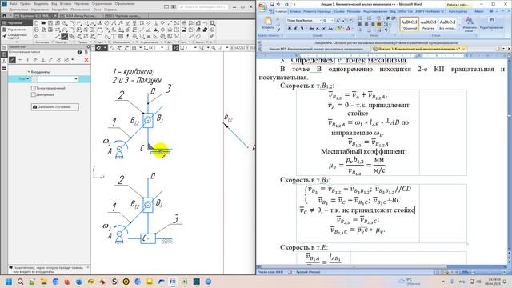Open the Word document tabs list dropdown

point(504,48)
